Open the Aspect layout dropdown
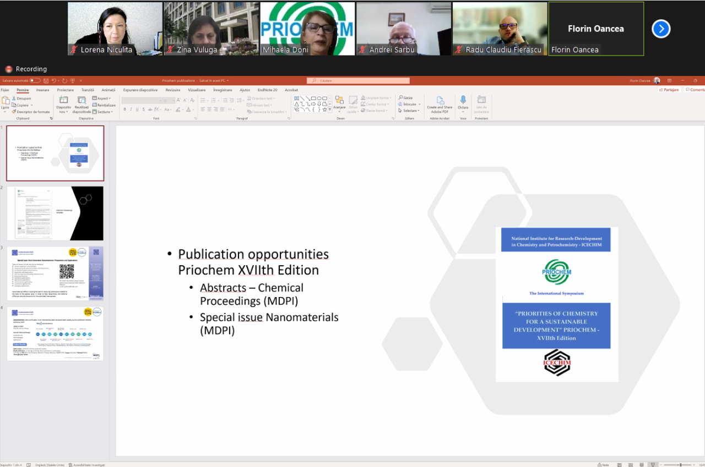This screenshot has width=705, height=467. [x=102, y=98]
